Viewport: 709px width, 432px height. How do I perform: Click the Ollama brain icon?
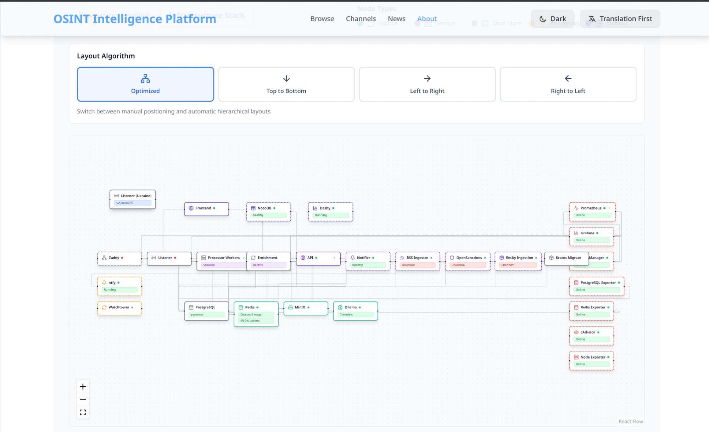pos(340,307)
